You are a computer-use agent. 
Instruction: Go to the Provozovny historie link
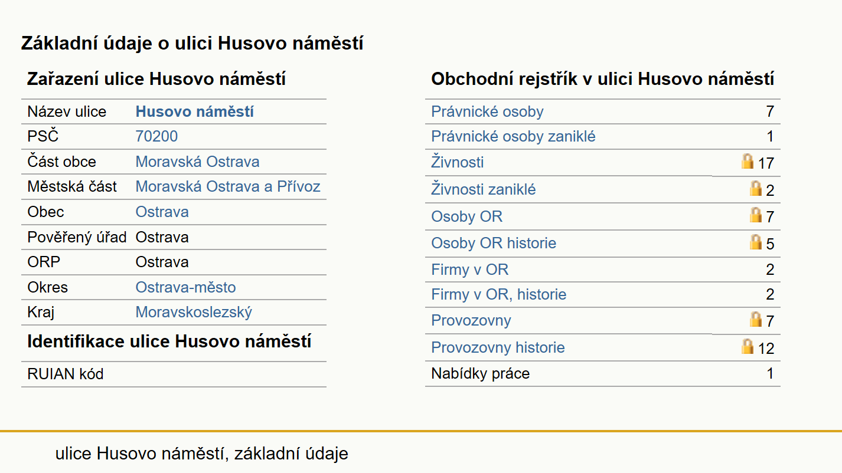(498, 347)
